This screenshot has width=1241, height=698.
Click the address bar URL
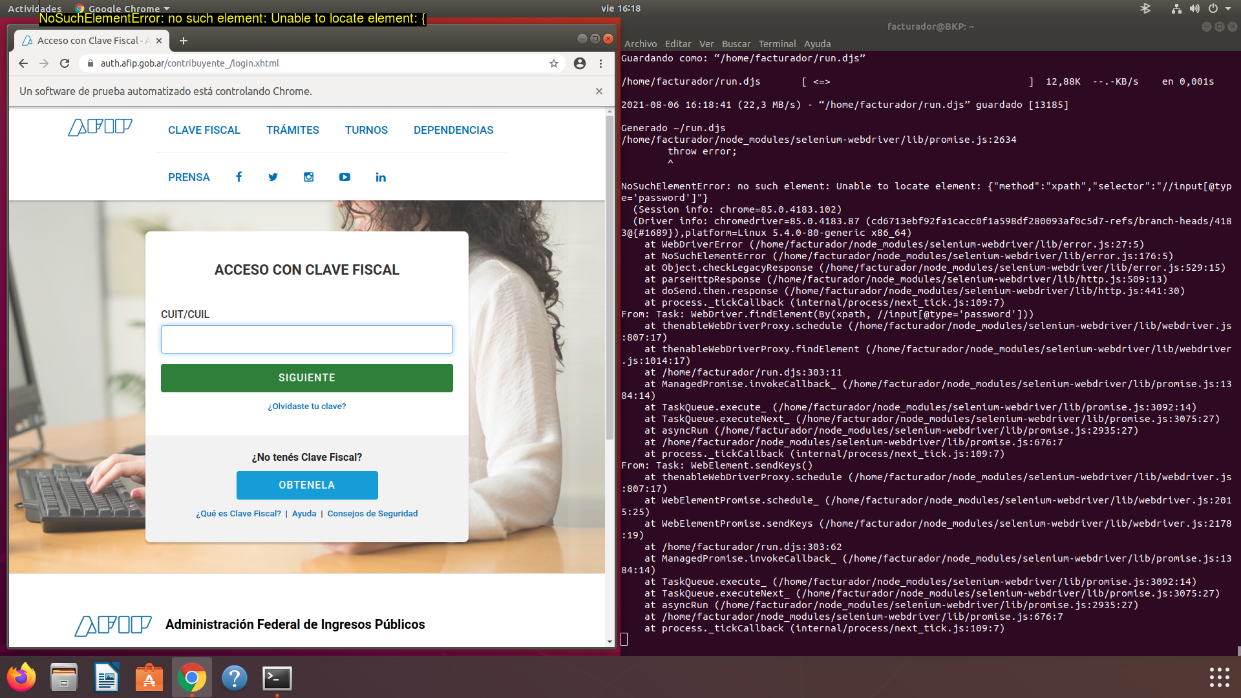pyautogui.click(x=190, y=63)
